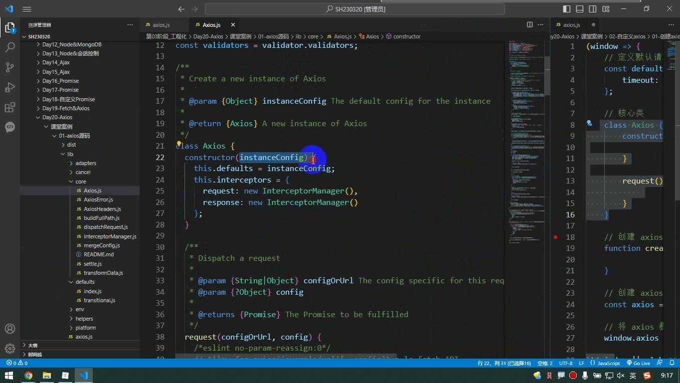680x383 pixels.
Task: Open the Accounts icon in activity bar
Action: 9,329
